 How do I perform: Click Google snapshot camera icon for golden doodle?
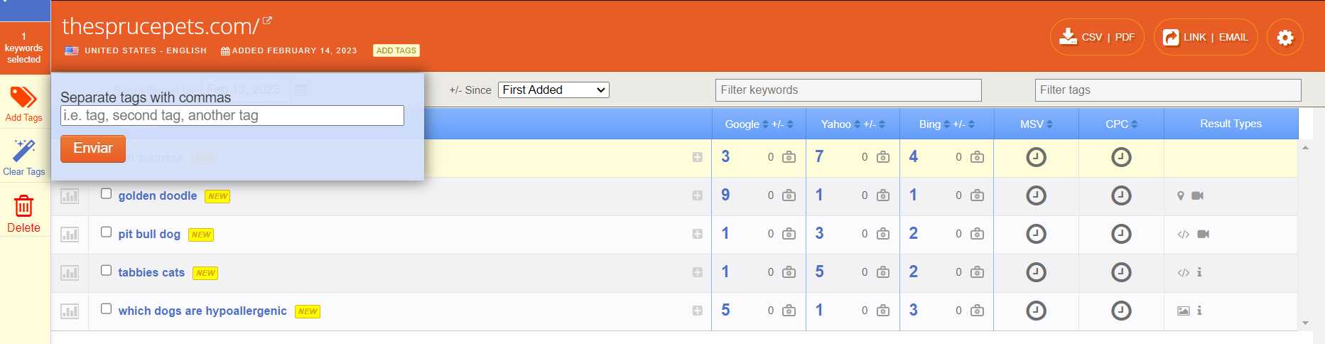click(x=789, y=195)
